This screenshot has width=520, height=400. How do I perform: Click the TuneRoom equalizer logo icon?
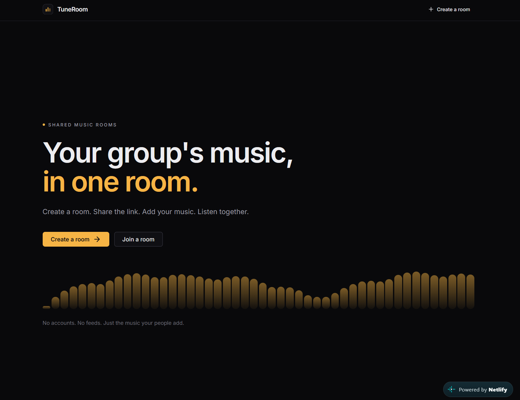point(48,9)
